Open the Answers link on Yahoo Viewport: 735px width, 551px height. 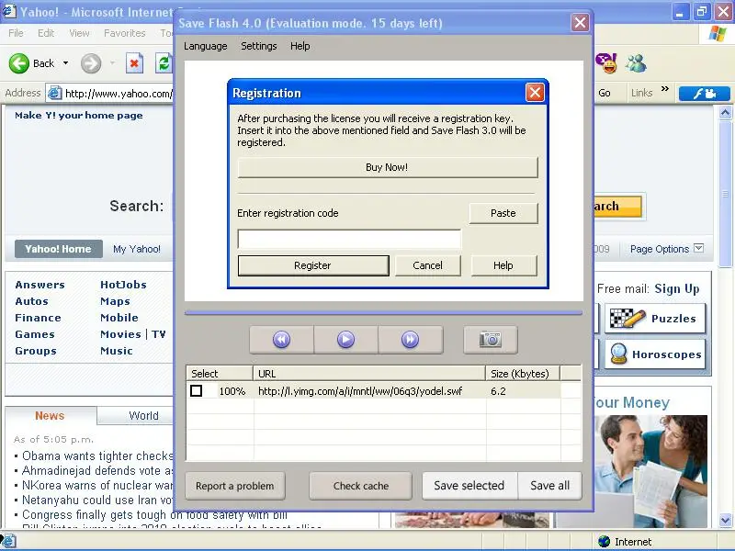point(40,285)
